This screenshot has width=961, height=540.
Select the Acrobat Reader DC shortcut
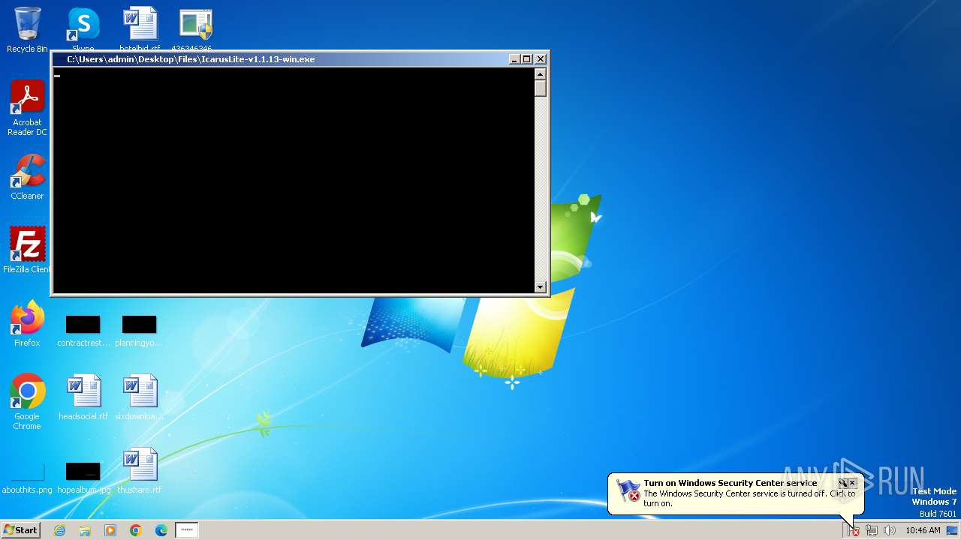click(x=27, y=108)
